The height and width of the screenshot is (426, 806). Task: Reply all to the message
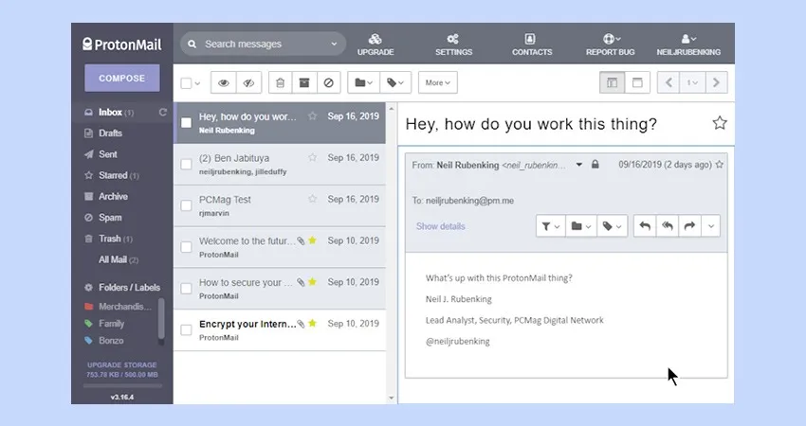pos(668,226)
